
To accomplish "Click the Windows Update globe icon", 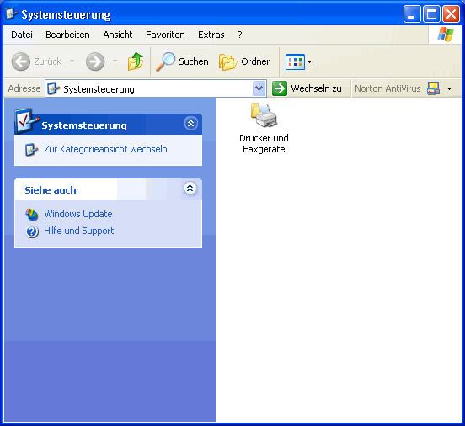I will point(32,215).
